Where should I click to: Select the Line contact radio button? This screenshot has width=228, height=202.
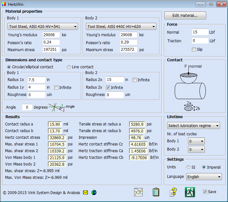(69, 67)
